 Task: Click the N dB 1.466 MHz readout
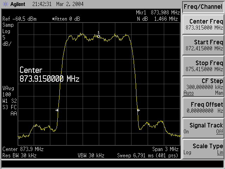coord(157,19)
